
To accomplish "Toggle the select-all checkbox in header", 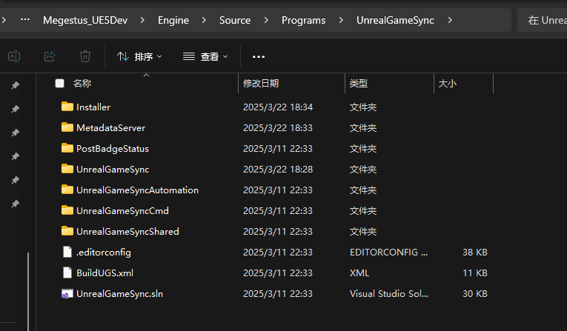I will (60, 84).
